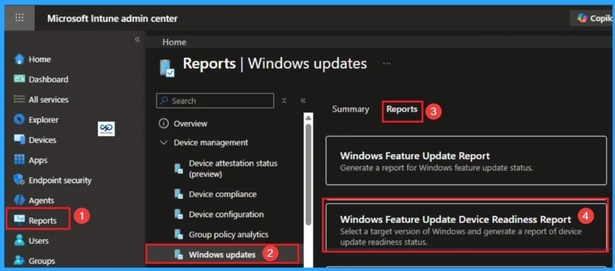Collapse the left navigation sidebar

point(138,40)
